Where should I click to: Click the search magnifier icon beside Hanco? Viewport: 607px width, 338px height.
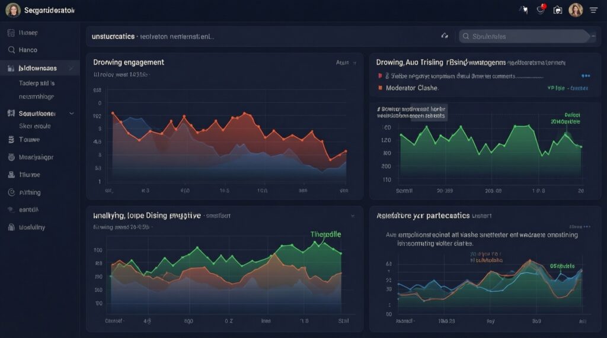pos(11,50)
